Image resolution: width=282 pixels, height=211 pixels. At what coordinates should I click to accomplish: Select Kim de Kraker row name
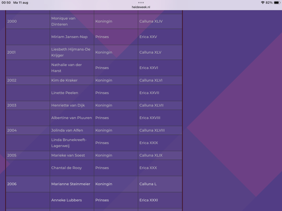pos(64,80)
